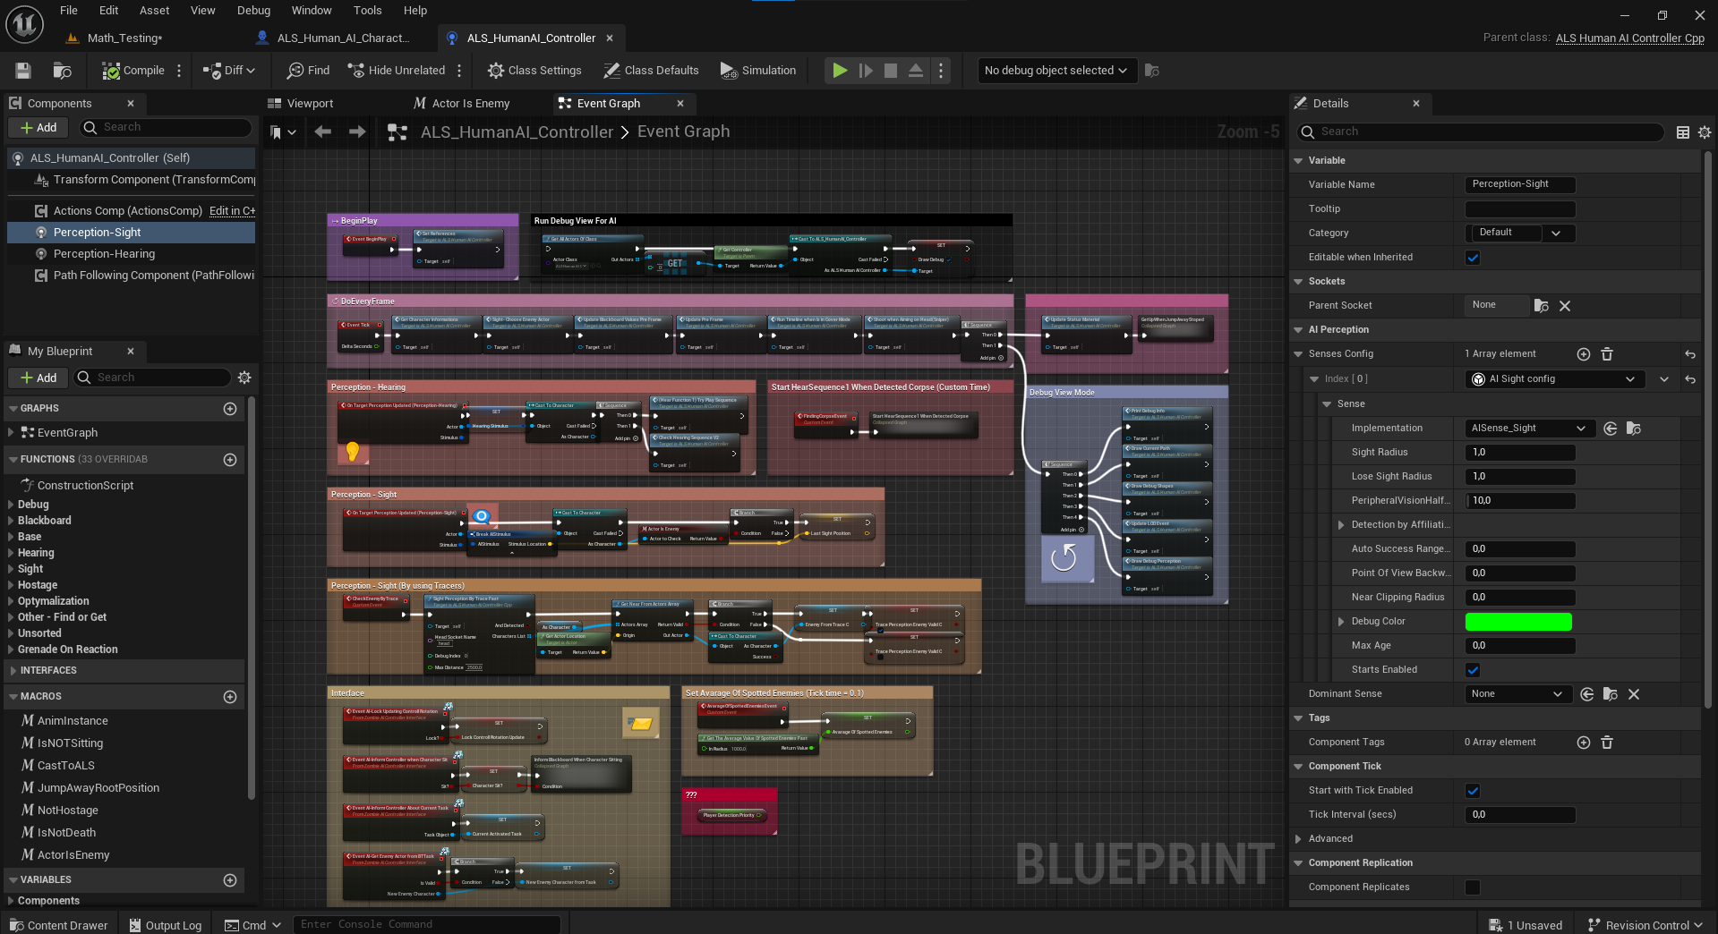Toggle Hide Unrelated nodes
Screen dimensions: 1718x934
tap(396, 71)
